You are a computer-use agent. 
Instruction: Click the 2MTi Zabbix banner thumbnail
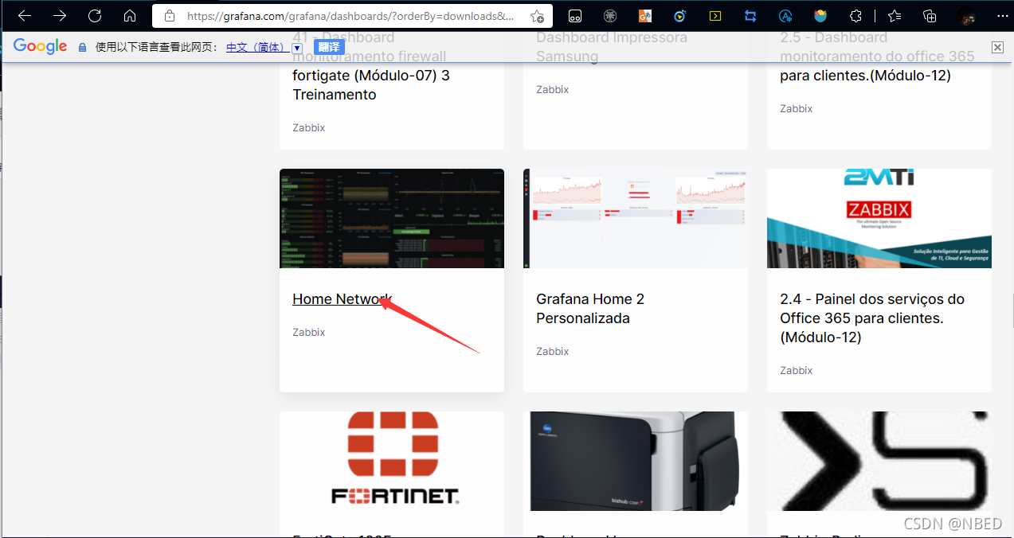[x=879, y=218]
